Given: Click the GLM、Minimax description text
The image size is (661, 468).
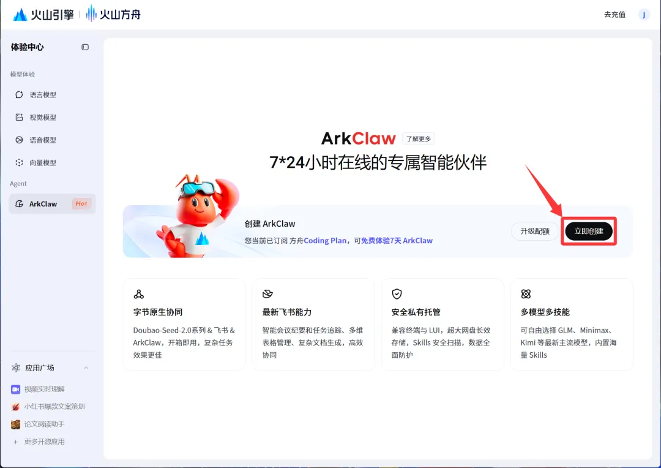Looking at the screenshot, I should 568,342.
